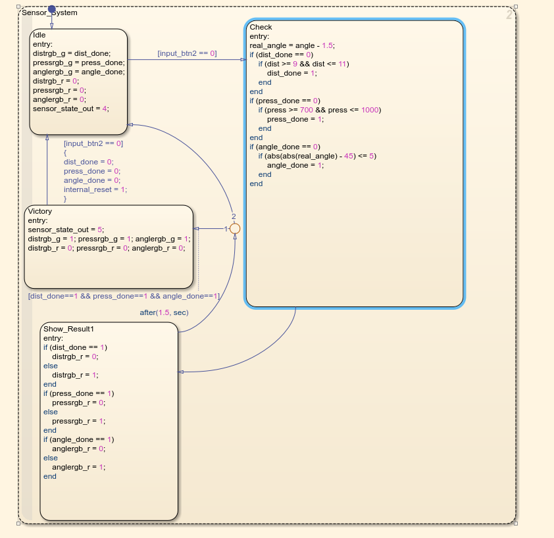Click the Sensor_System state name label
554x538 pixels.
point(49,12)
